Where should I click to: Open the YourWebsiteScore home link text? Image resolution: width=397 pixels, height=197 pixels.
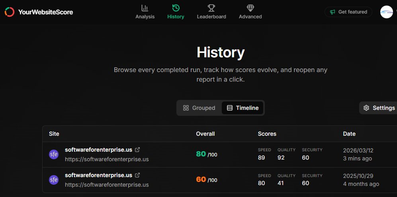(45, 12)
